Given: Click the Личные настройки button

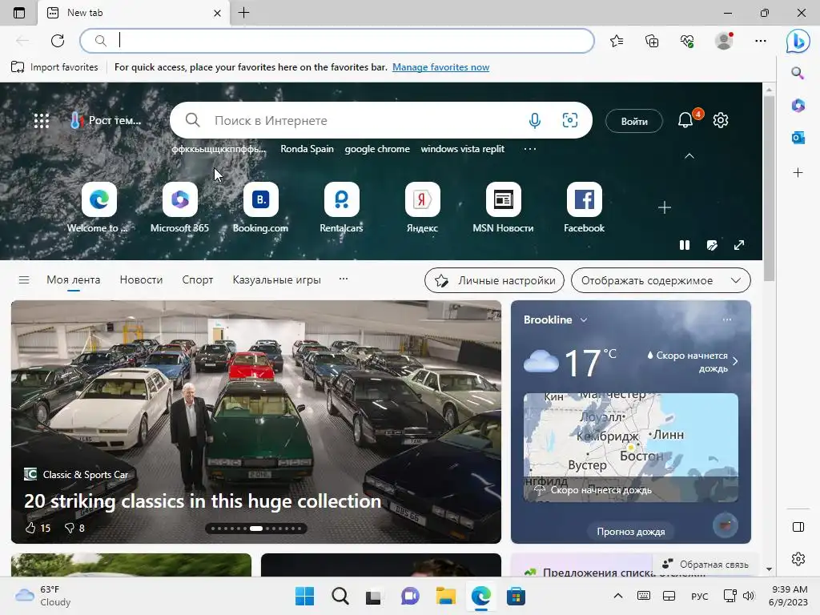Looking at the screenshot, I should (494, 280).
